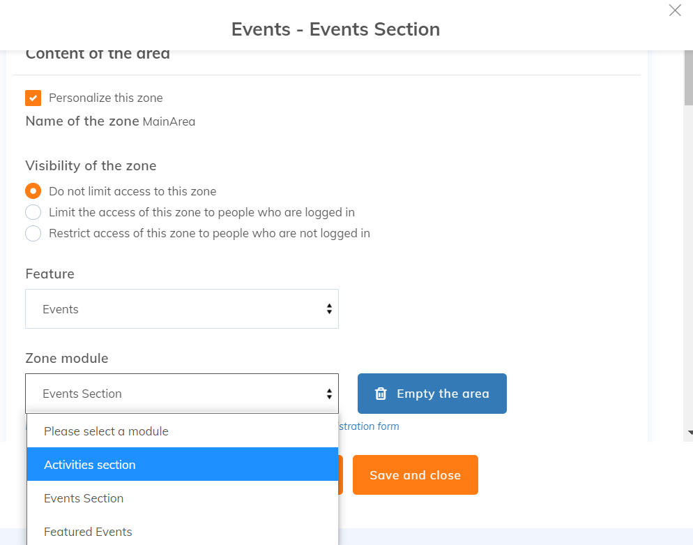Choose Activities section from module list
Viewport: 693px width, 545px height.
tap(181, 465)
